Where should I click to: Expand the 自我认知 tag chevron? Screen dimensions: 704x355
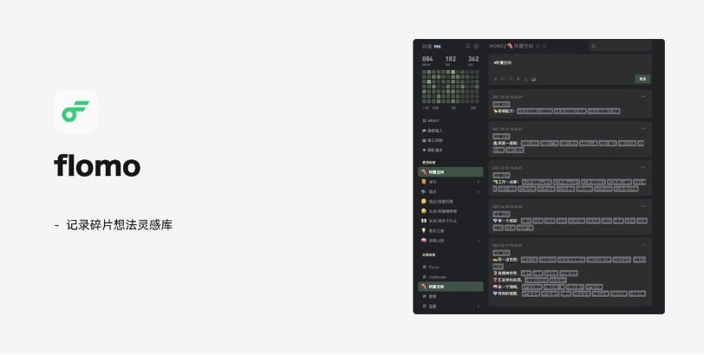click(479, 241)
